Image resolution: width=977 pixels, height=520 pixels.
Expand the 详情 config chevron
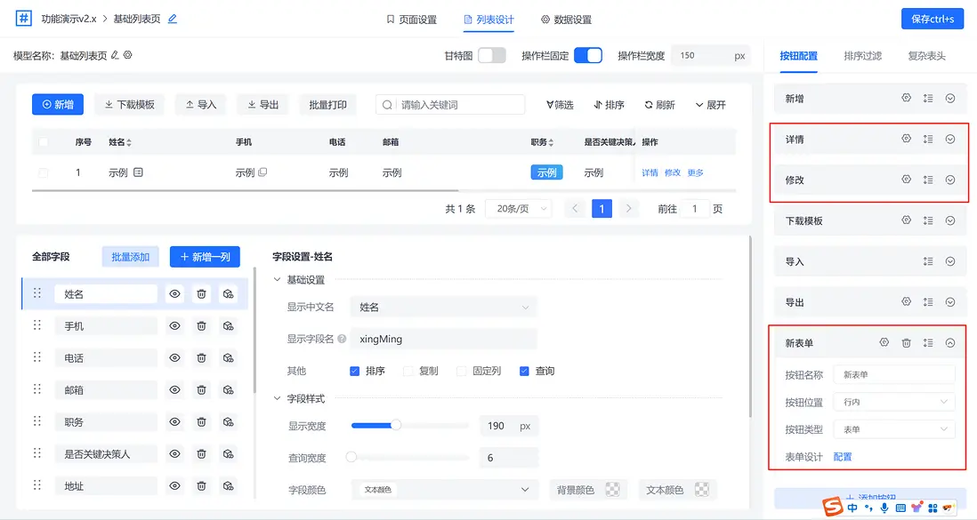(950, 139)
